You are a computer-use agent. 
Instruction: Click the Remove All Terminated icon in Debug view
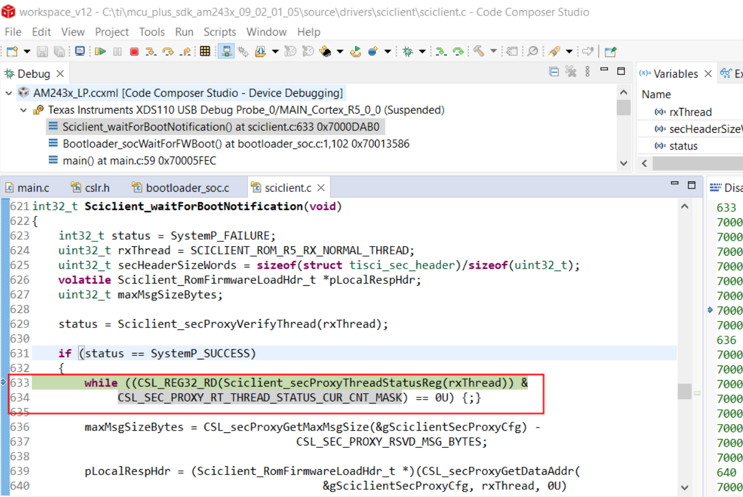point(571,72)
